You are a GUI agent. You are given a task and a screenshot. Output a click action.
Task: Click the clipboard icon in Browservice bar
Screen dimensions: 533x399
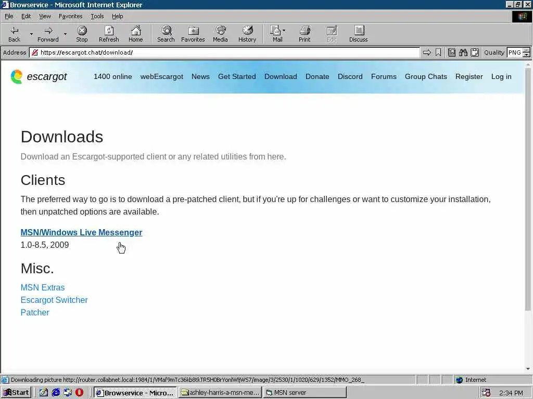point(475,52)
